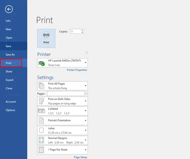Expand the 1 Page Per Sheet dropdown
Image resolution: width=190 pixels, height=159 pixels.
click(x=62, y=150)
